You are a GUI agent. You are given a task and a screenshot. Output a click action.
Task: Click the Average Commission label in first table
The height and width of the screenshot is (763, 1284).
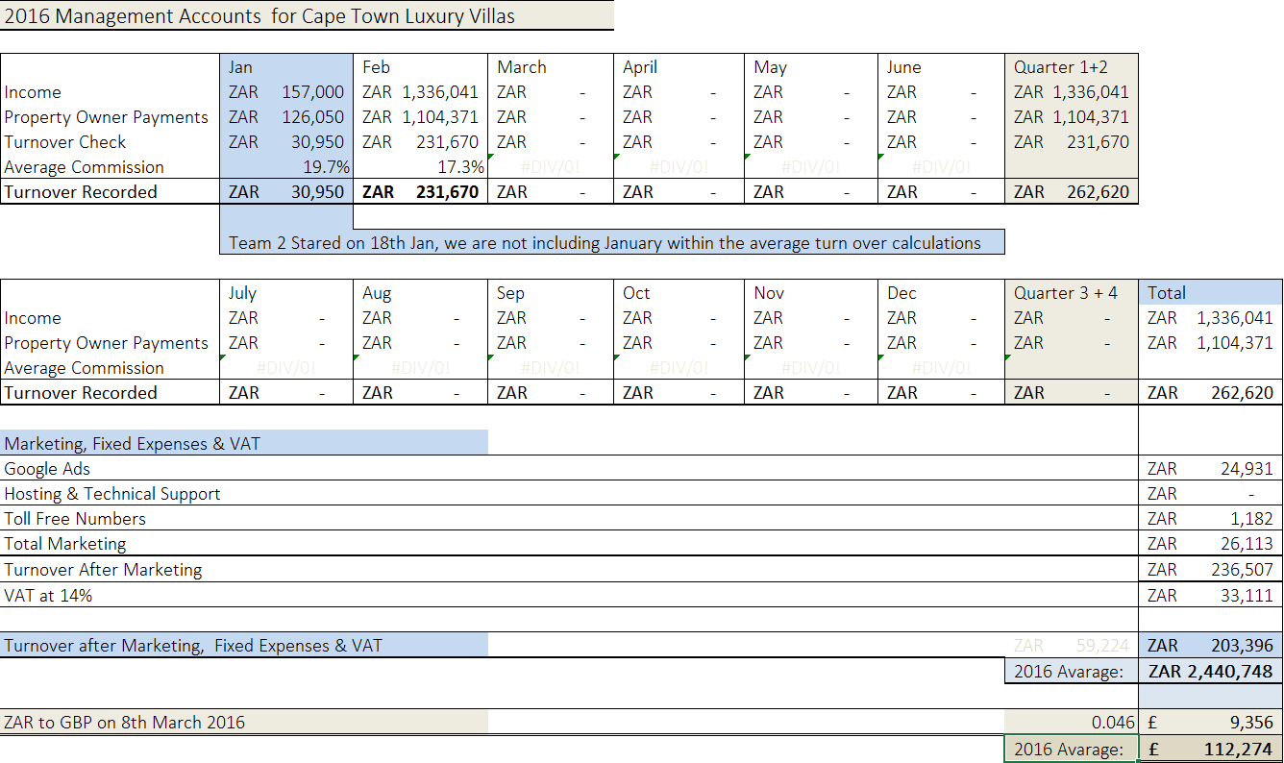point(84,167)
